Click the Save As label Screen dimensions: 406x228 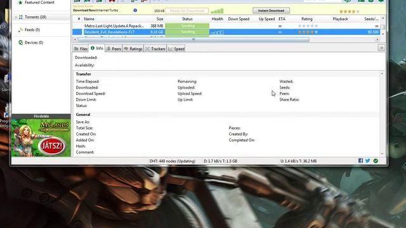82,122
